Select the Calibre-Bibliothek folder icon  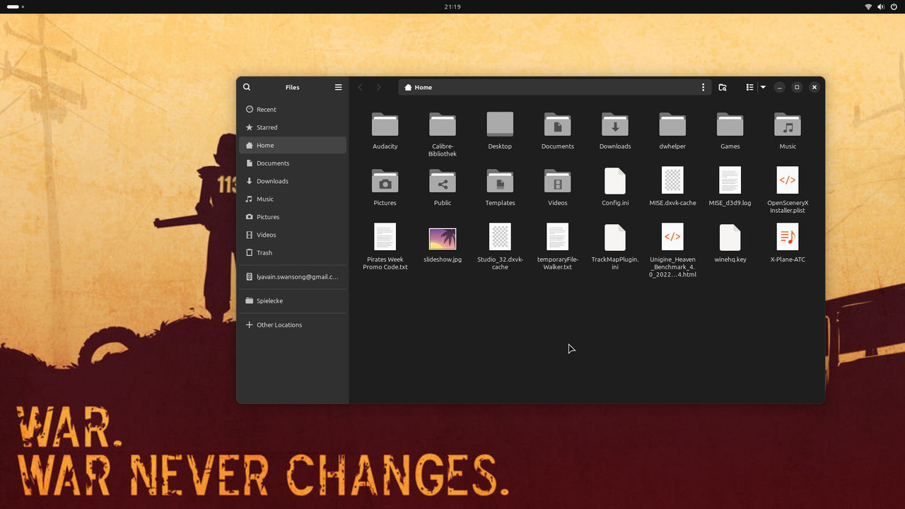(x=443, y=124)
